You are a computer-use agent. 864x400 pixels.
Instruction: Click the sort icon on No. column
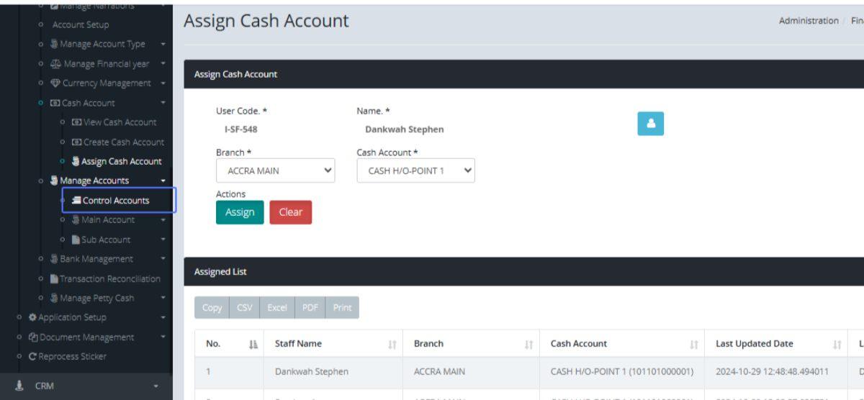pyautogui.click(x=253, y=345)
